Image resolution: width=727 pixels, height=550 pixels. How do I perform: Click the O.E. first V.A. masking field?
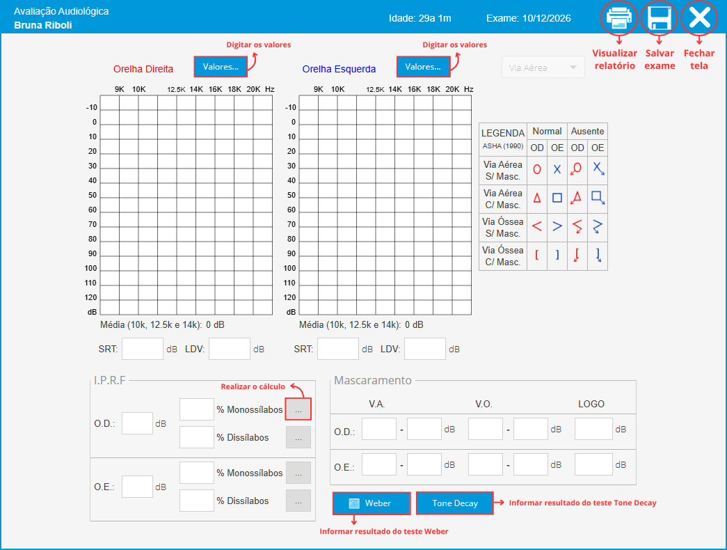(x=379, y=464)
